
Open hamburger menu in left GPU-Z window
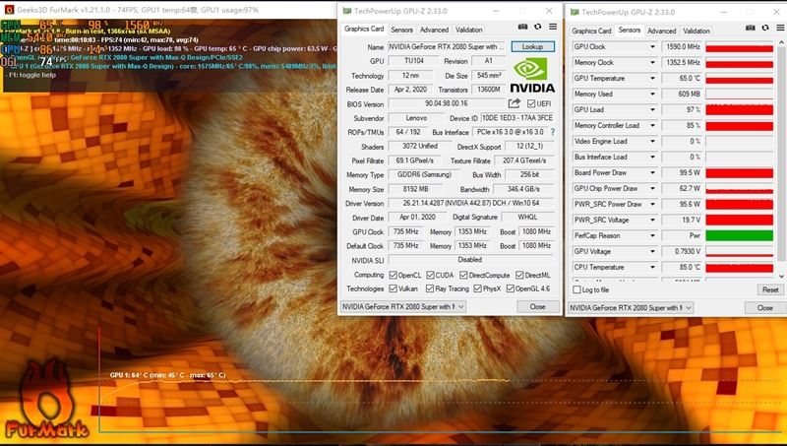click(553, 28)
